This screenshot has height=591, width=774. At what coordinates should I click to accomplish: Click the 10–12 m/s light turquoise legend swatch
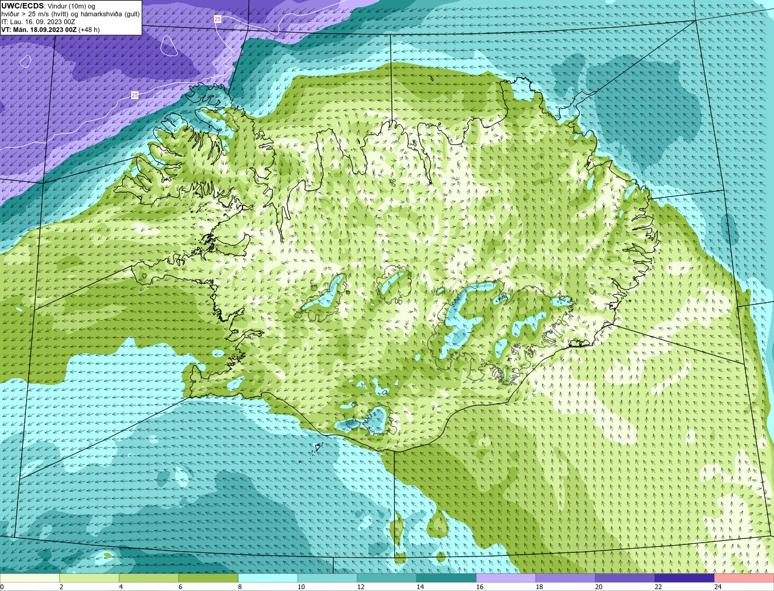coord(328,578)
